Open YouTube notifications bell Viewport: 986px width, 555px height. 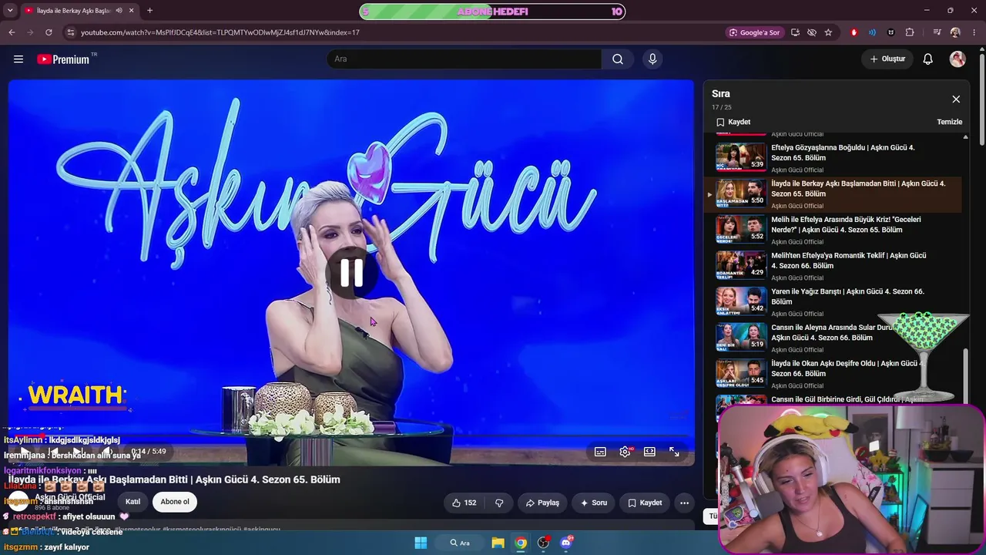(928, 59)
